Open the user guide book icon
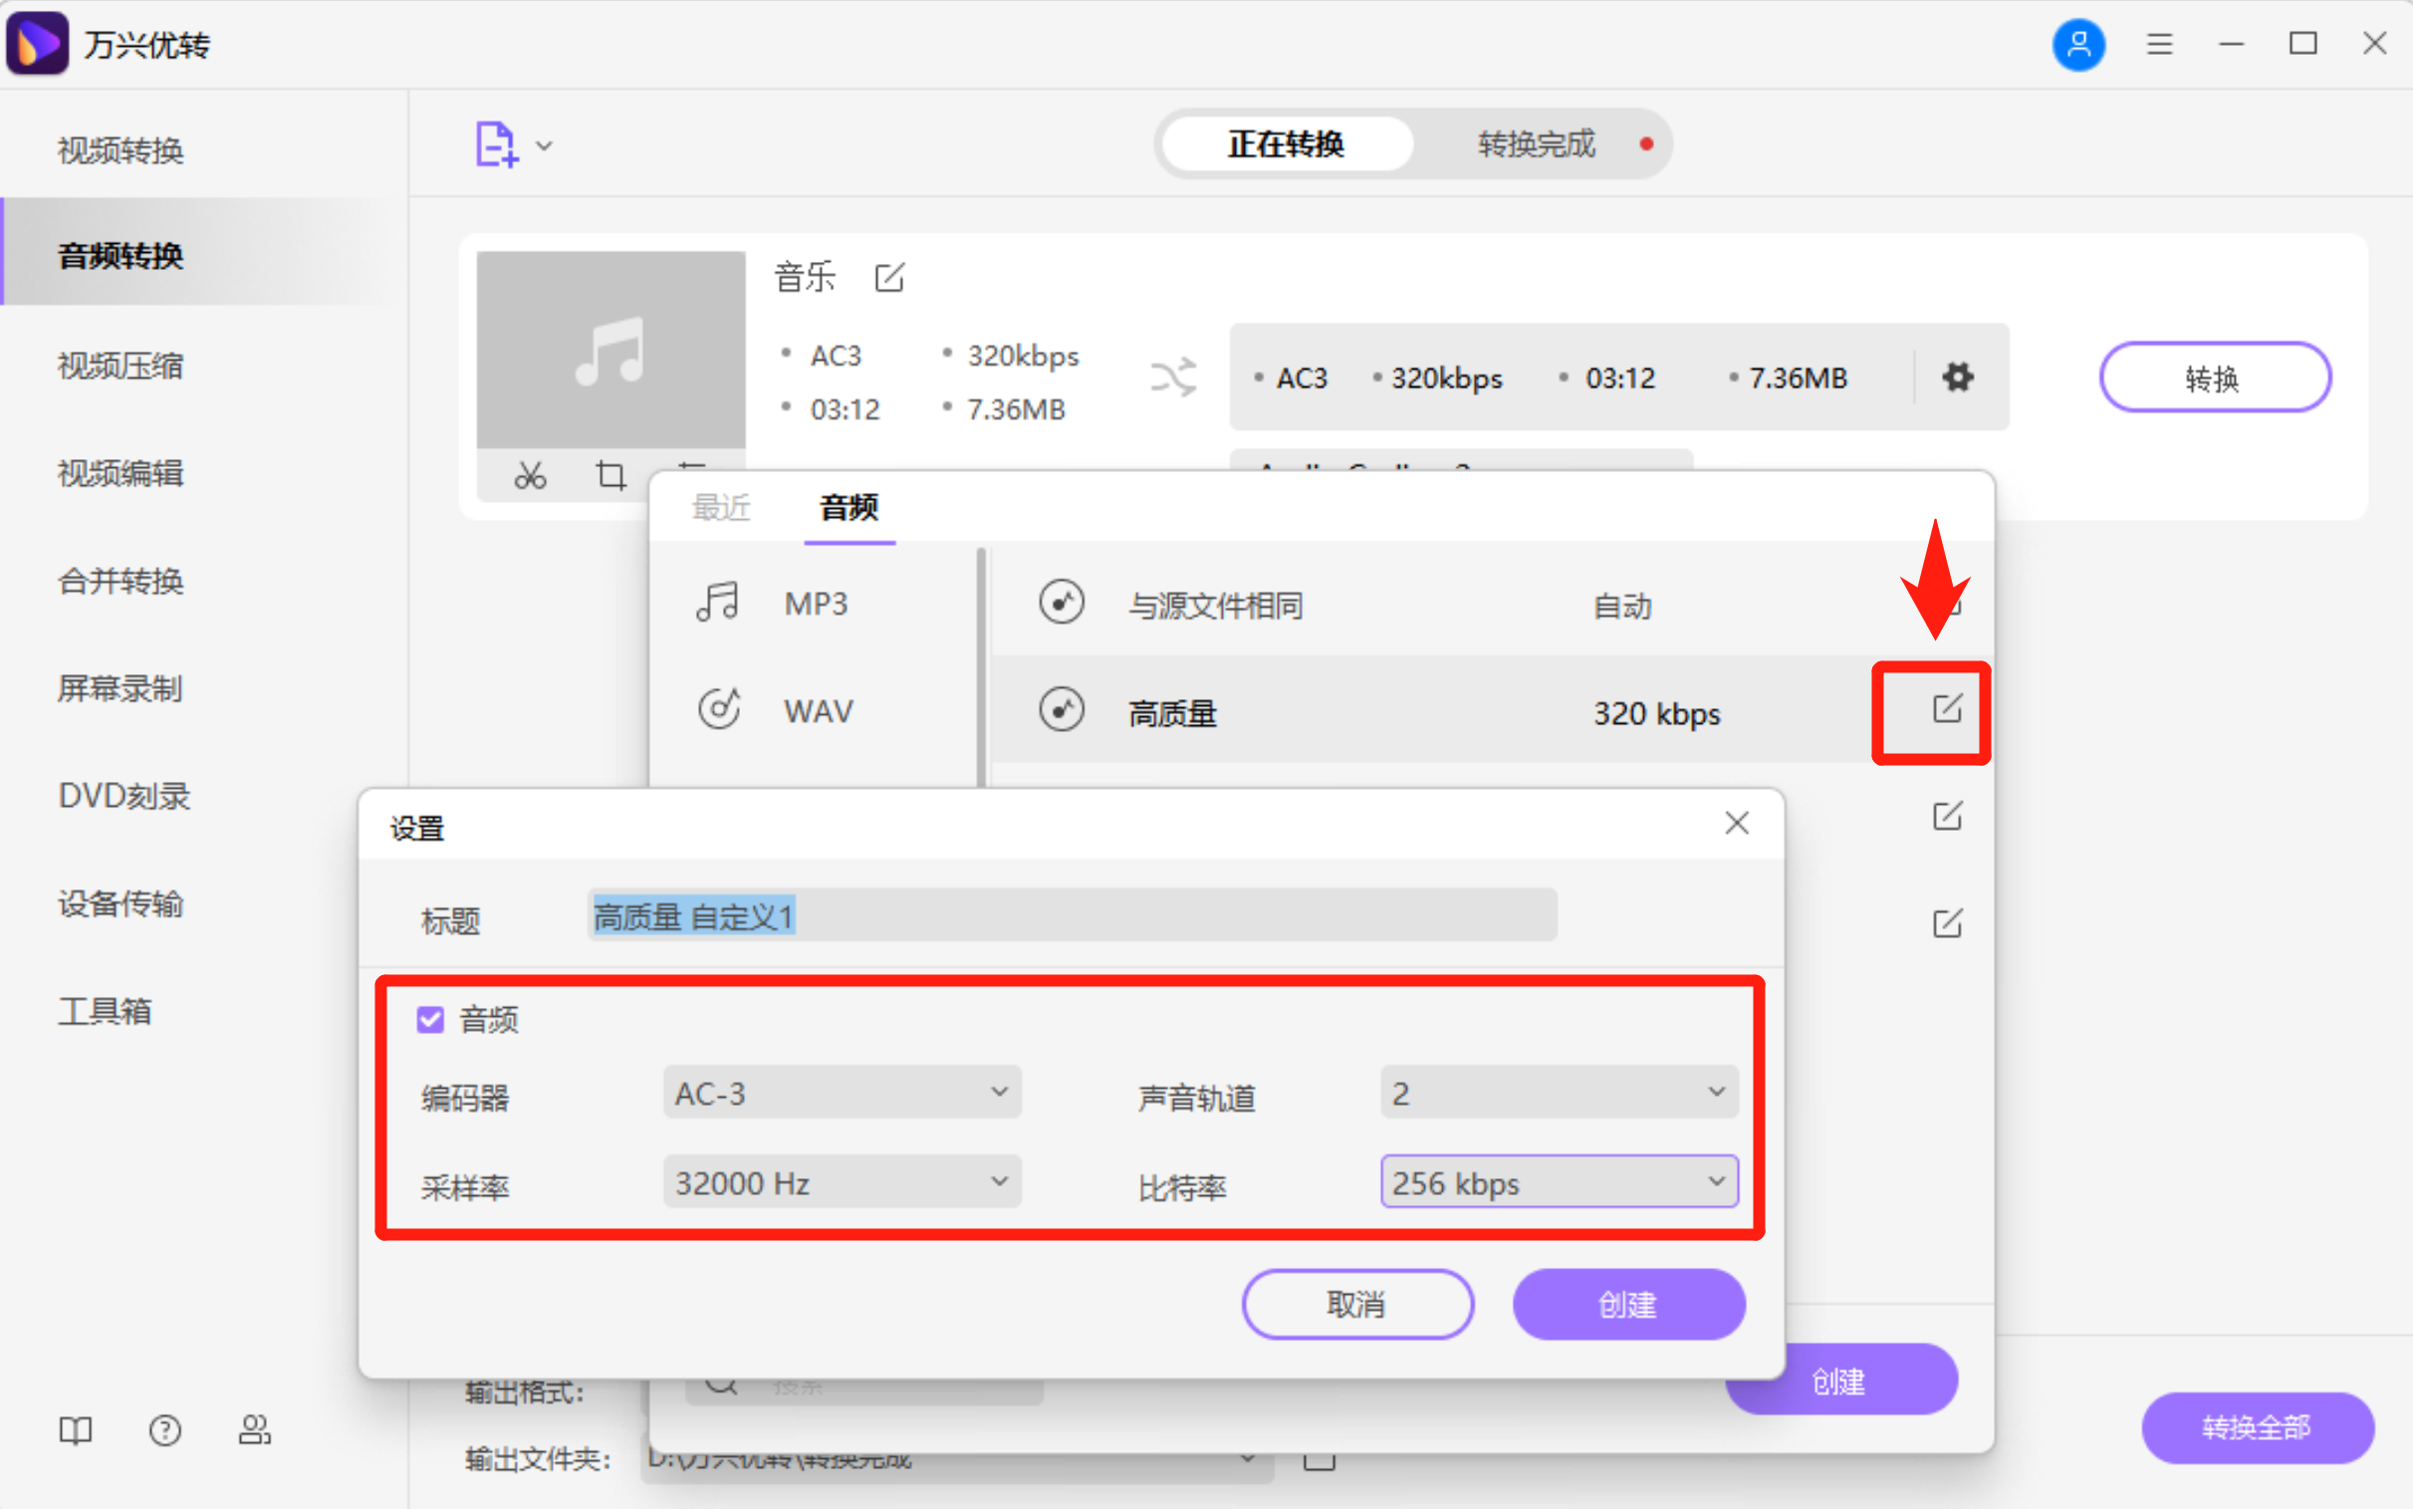The height and width of the screenshot is (1509, 2413). pyautogui.click(x=75, y=1430)
